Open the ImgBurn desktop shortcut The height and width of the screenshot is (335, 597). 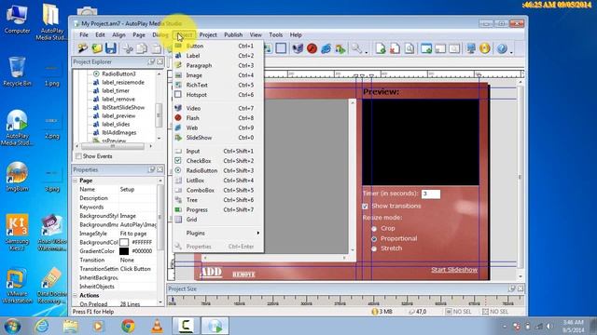point(17,177)
